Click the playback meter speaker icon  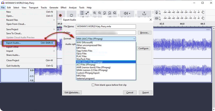[157, 18]
